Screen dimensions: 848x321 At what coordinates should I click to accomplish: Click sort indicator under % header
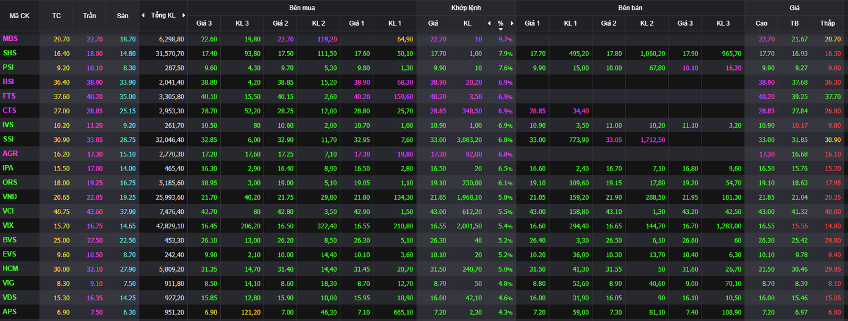(x=500, y=29)
